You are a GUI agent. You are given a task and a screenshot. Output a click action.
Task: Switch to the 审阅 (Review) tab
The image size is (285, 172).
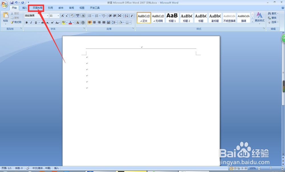72,8
